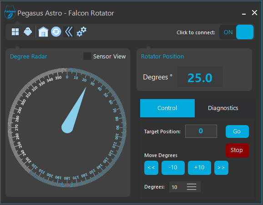The image size is (263, 205).
Task: Click the Falcon logo in title bar
Action: (x=10, y=12)
